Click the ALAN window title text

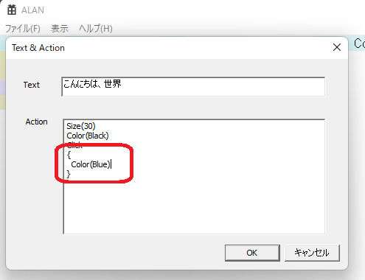pos(32,10)
